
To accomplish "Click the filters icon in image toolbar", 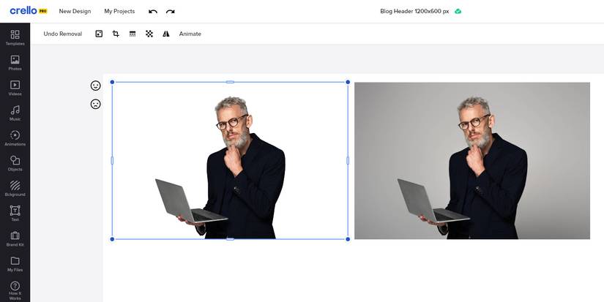I will [99, 34].
